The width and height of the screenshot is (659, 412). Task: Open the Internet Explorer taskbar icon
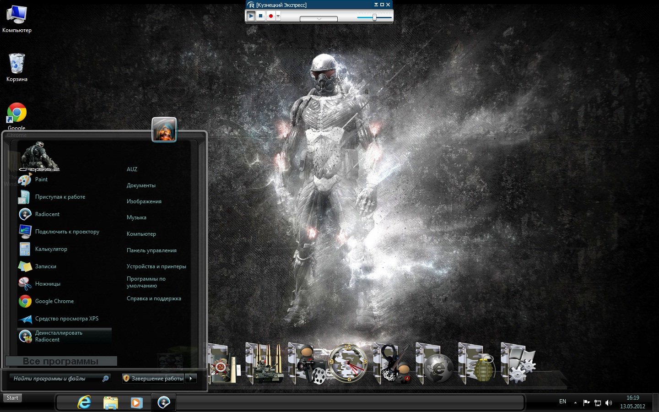(84, 402)
